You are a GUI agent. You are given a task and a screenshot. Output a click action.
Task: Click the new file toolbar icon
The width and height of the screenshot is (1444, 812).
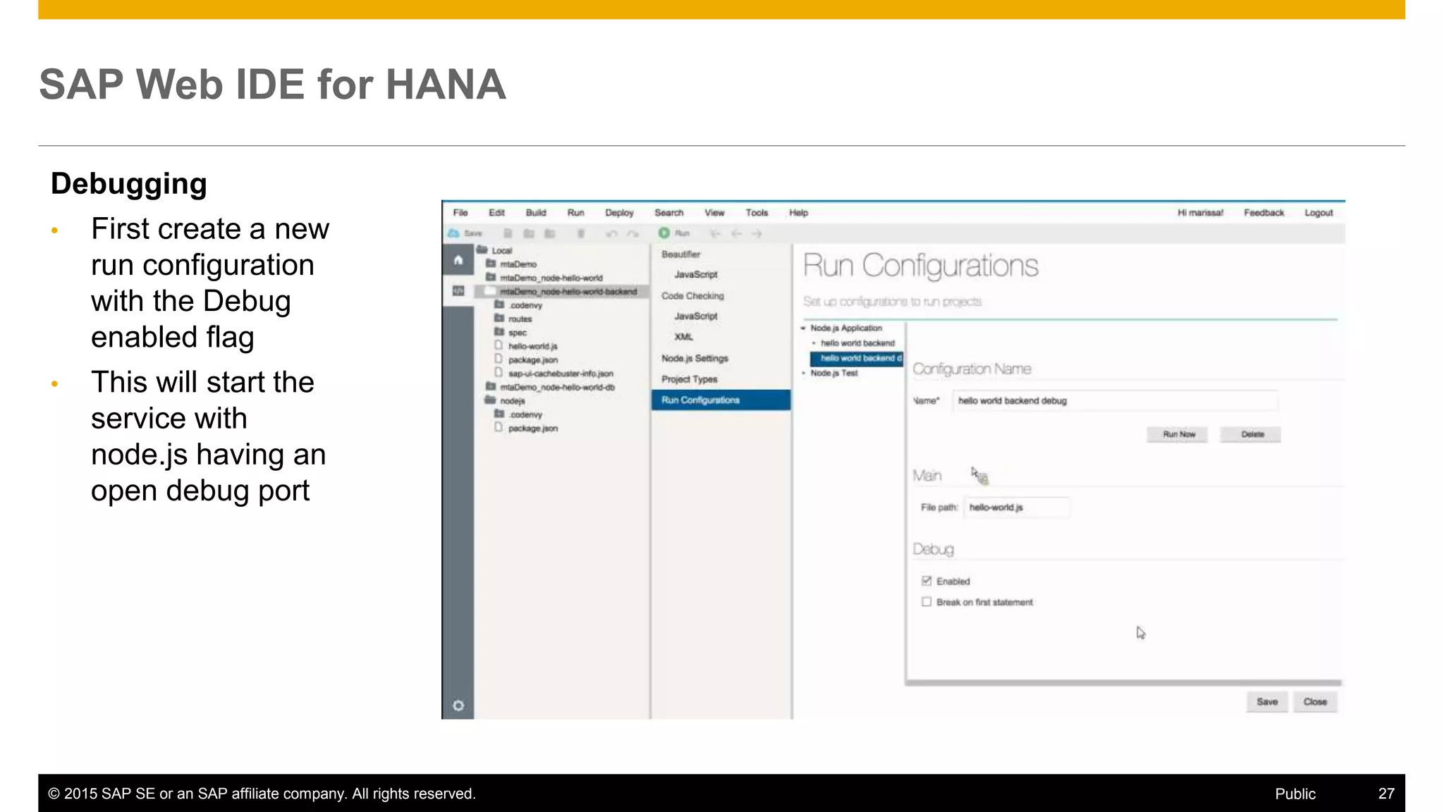(x=508, y=233)
